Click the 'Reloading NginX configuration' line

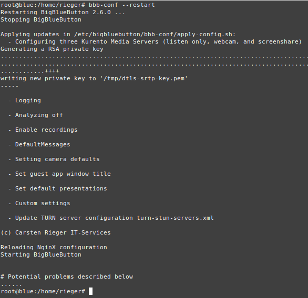[x=54, y=248]
